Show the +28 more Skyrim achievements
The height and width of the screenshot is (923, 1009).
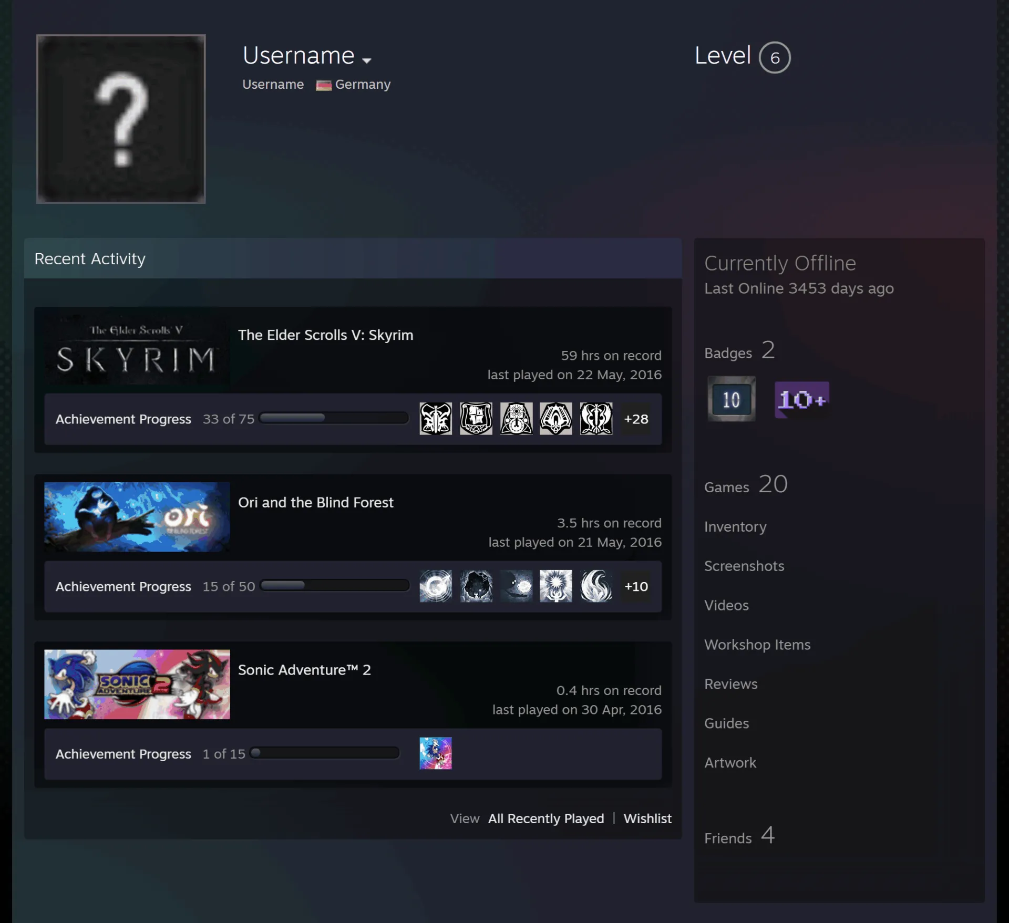click(x=636, y=419)
